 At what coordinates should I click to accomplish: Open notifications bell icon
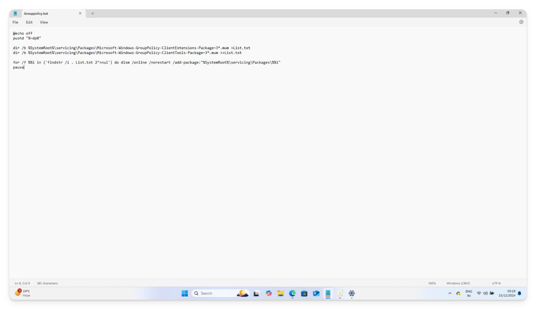coord(520,293)
